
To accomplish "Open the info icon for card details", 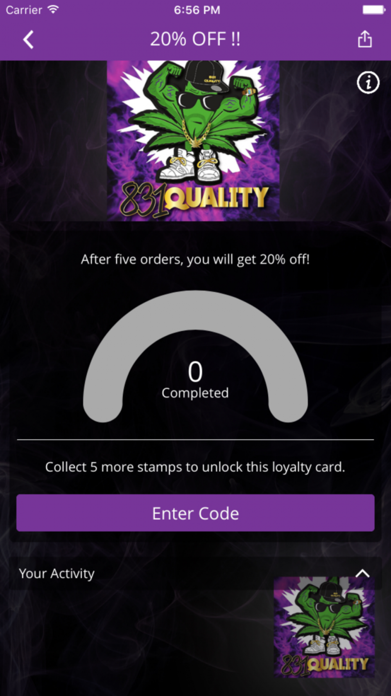I will 368,83.
